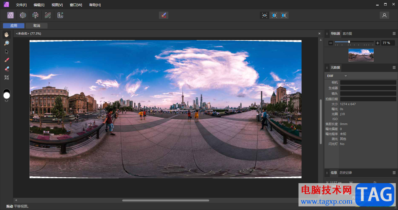
Task: Click the 闪光灯 value No
Action: pyautogui.click(x=342, y=144)
